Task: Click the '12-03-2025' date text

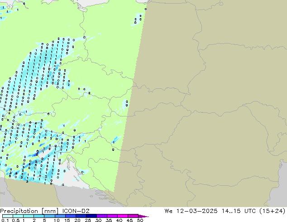Action: (197, 211)
